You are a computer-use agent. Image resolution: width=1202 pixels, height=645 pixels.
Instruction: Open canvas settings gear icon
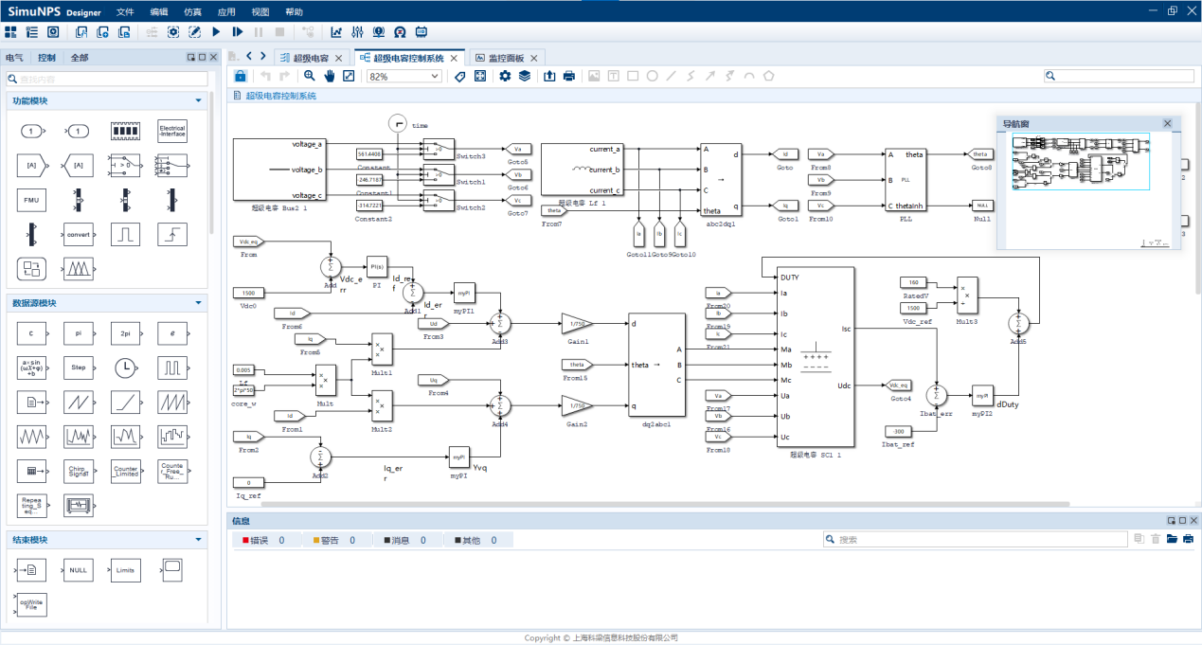coord(505,76)
